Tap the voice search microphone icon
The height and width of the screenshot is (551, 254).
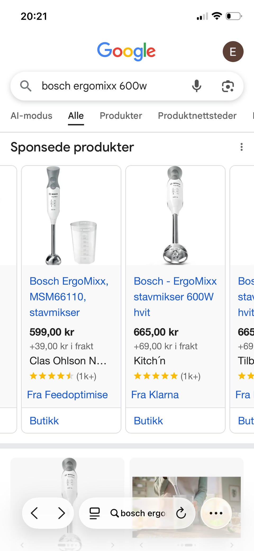pos(196,86)
